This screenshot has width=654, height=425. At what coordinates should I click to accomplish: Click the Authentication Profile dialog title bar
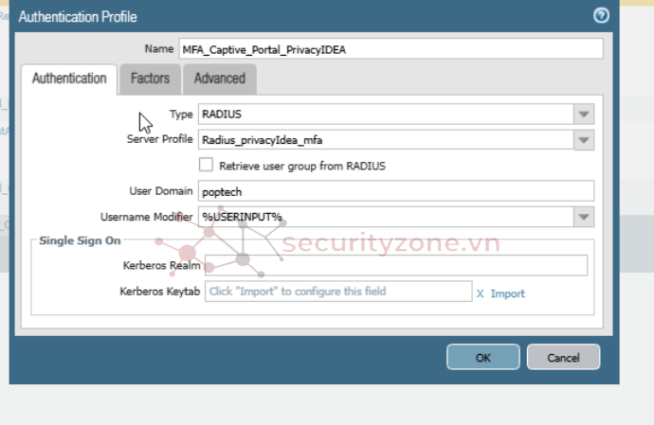click(284, 16)
